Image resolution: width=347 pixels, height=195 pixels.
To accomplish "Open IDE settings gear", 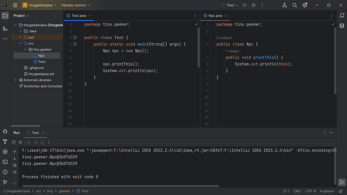I will coord(305,5).
